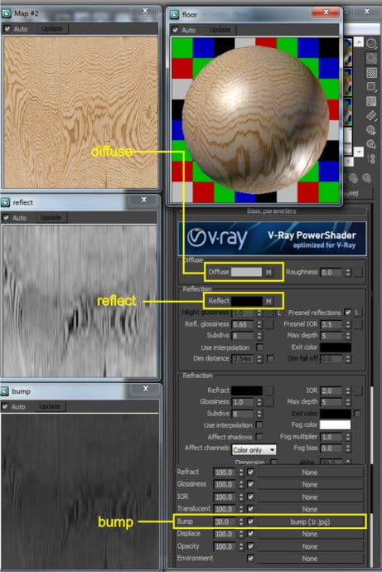Click the Bump amount 30.0 field
The image size is (382, 572).
click(225, 521)
